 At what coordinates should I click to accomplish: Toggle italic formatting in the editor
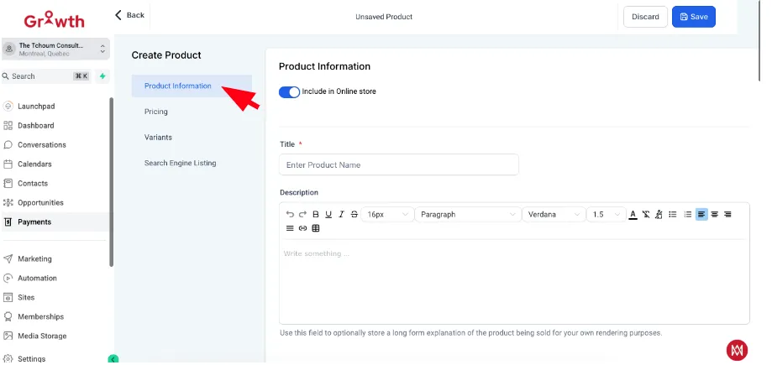[341, 215]
